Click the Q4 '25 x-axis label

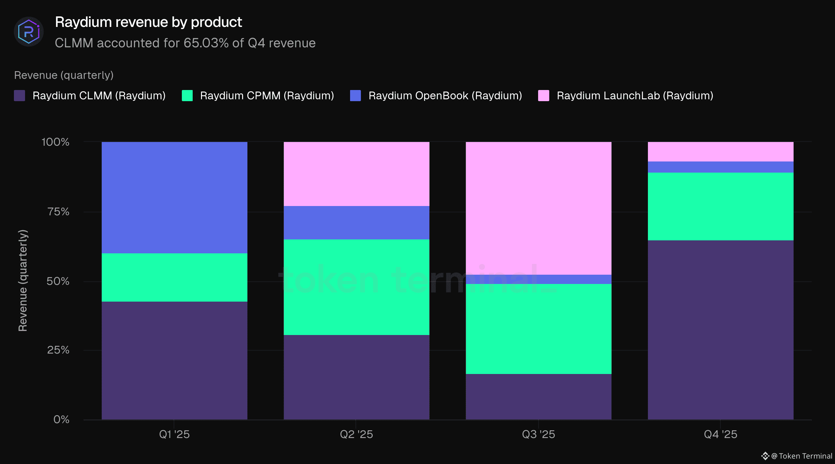[x=721, y=434]
